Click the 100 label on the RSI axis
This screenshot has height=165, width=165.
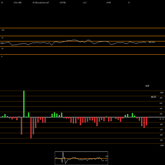[3, 30]
